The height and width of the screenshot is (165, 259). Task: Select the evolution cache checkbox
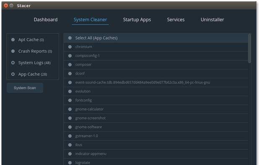coord(70,91)
